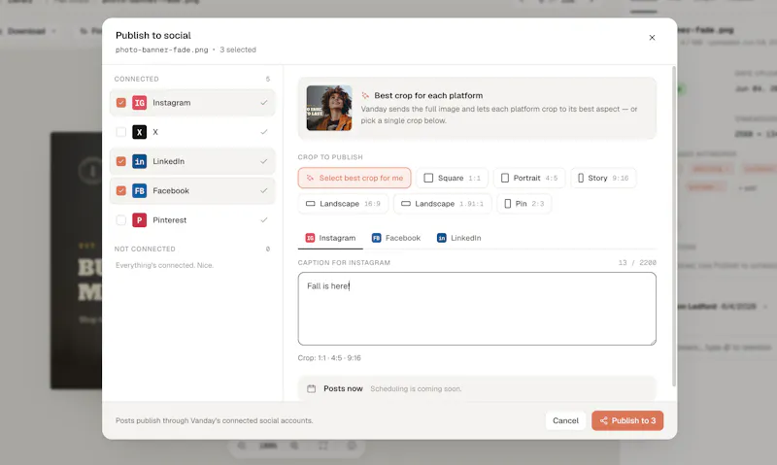Screen dimensions: 777x465
Task: Switch to the LinkedIn caption tab
Action: (458, 238)
